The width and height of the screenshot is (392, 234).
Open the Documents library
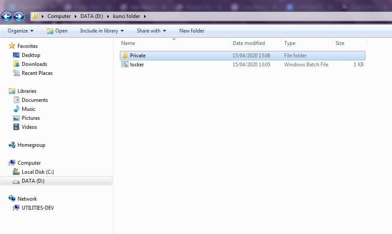pyautogui.click(x=35, y=100)
